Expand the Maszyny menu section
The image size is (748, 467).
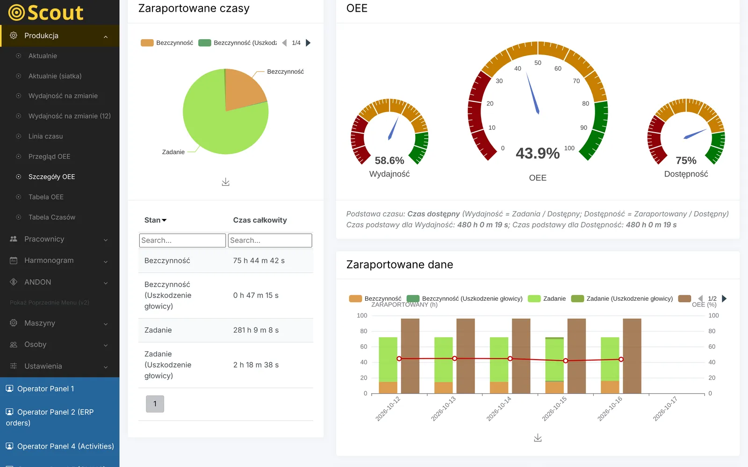pos(106,324)
